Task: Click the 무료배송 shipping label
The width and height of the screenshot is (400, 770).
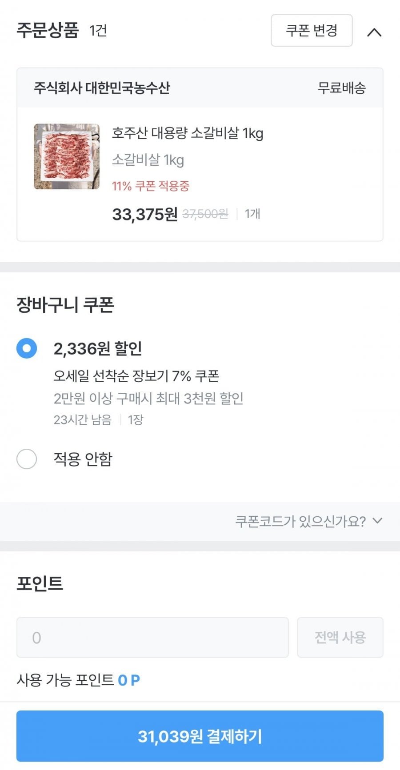Action: (x=341, y=88)
